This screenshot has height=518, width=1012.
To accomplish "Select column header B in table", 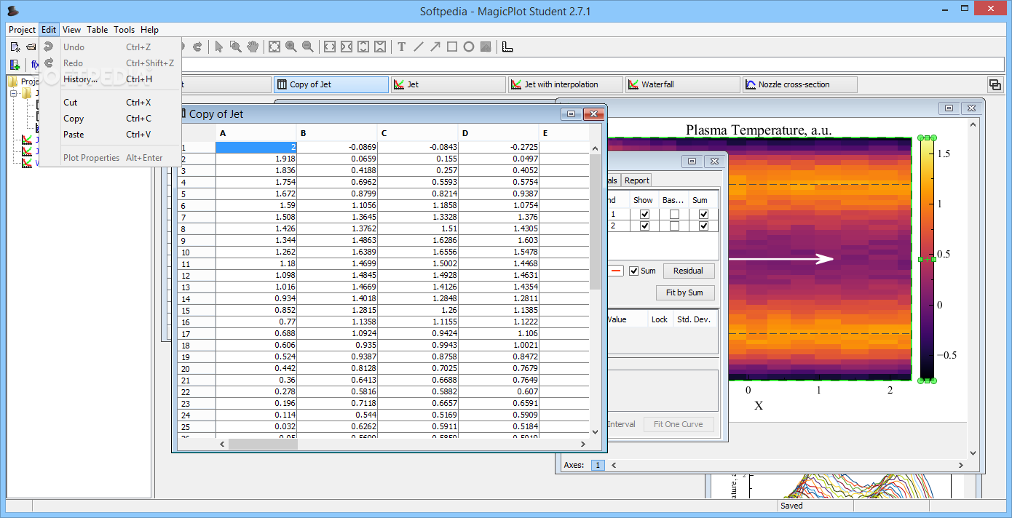I will pyautogui.click(x=336, y=133).
